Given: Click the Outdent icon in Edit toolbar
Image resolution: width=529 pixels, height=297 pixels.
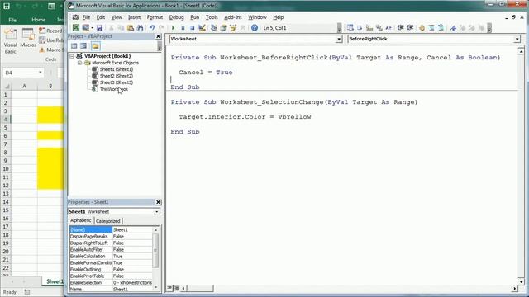Looking at the screenshot, I should pos(410,27).
